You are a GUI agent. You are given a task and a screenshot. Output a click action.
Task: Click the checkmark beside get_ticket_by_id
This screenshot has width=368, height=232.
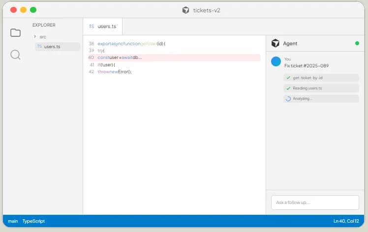coord(288,78)
